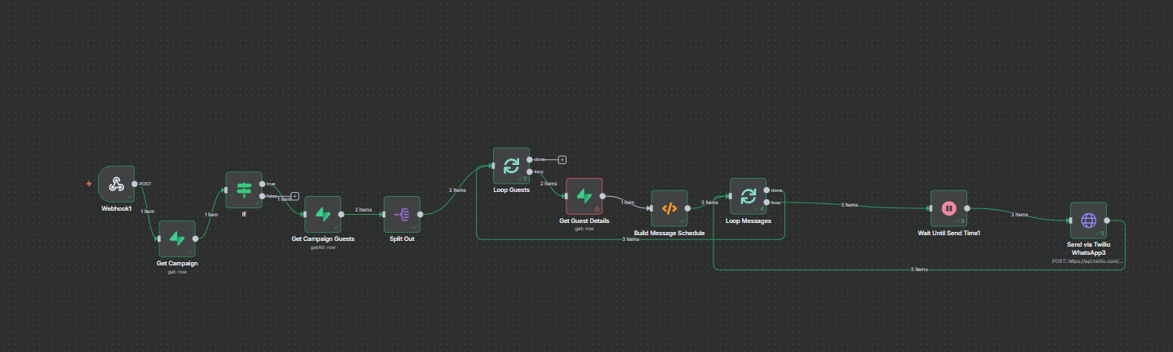1173x352 pixels.
Task: Click the plus button on If false output
Action: [295, 196]
